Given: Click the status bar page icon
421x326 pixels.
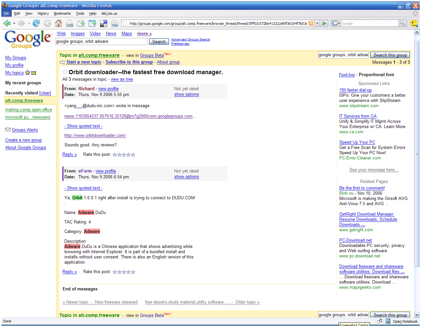Looking at the screenshot, I should click(380, 321).
